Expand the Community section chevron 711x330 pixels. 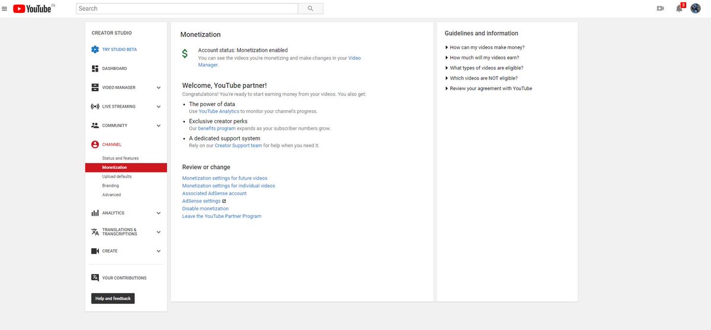(158, 126)
